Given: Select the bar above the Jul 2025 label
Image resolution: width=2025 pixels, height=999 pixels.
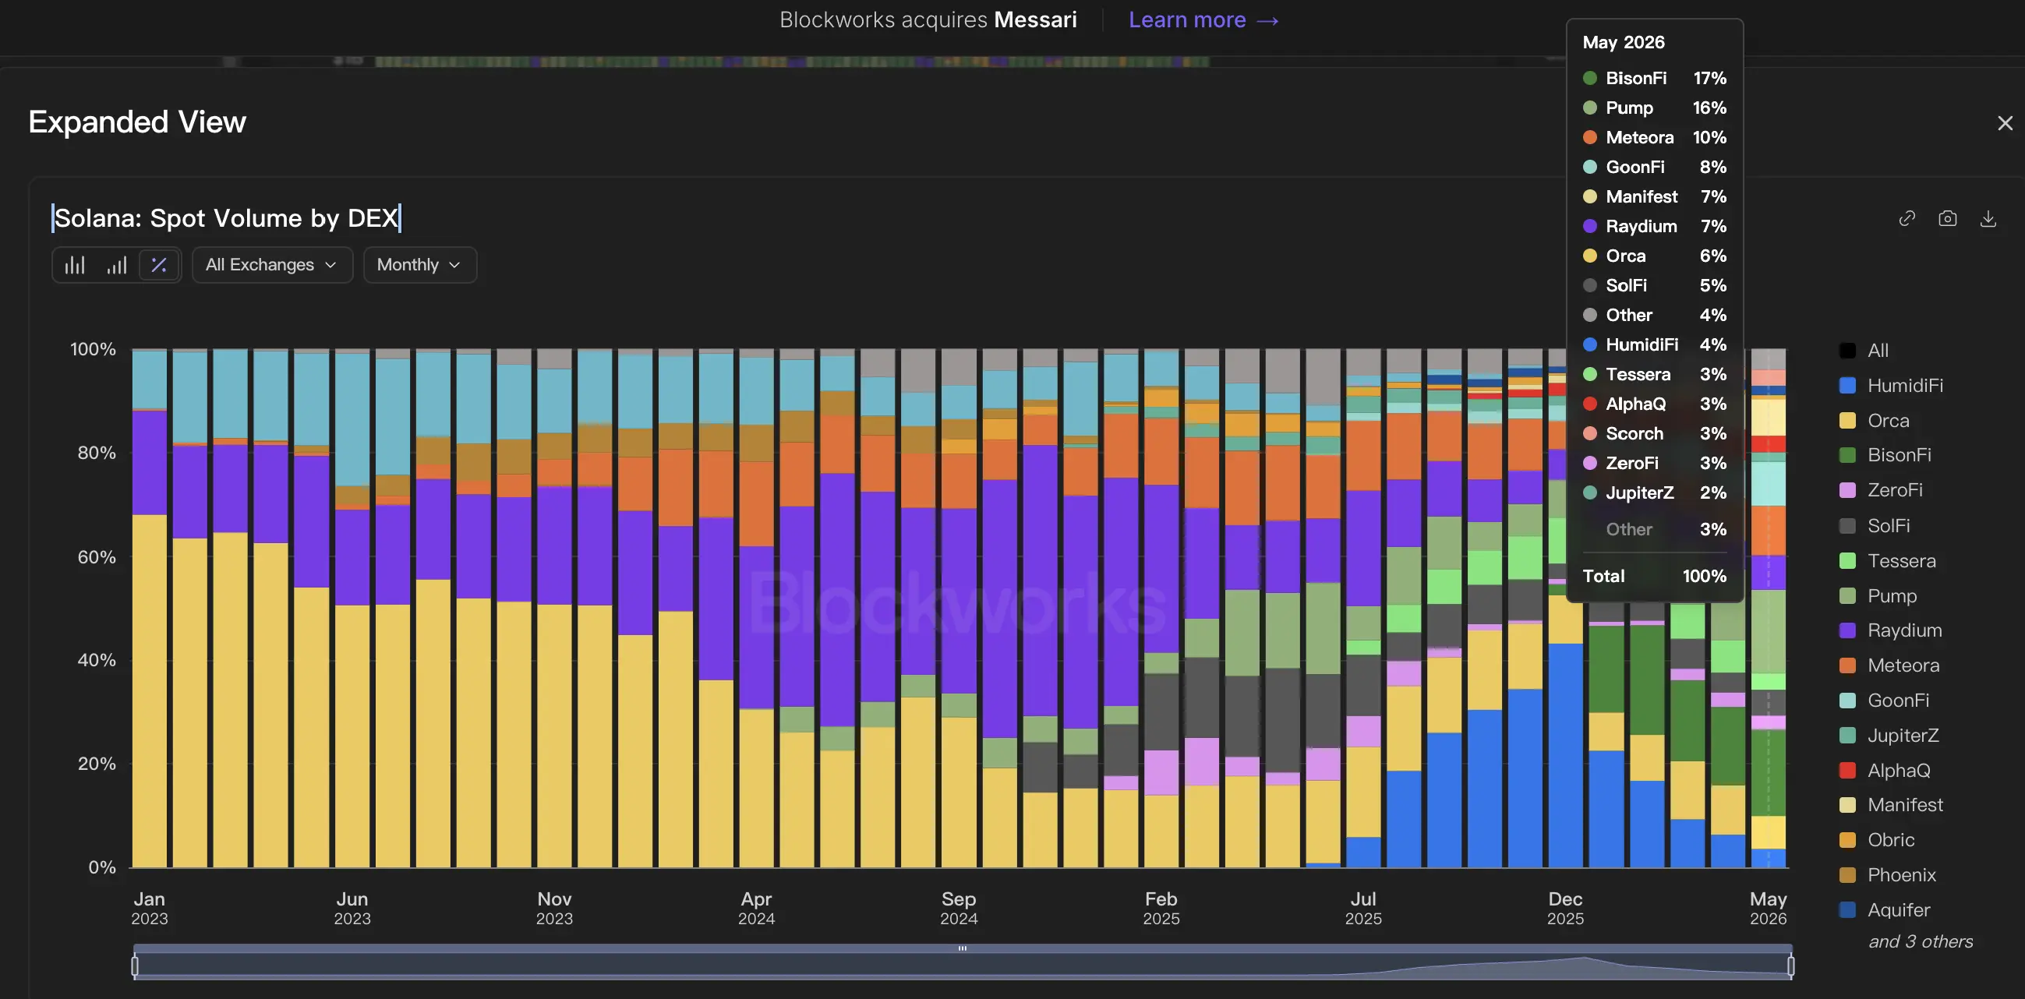Looking at the screenshot, I should point(1364,609).
